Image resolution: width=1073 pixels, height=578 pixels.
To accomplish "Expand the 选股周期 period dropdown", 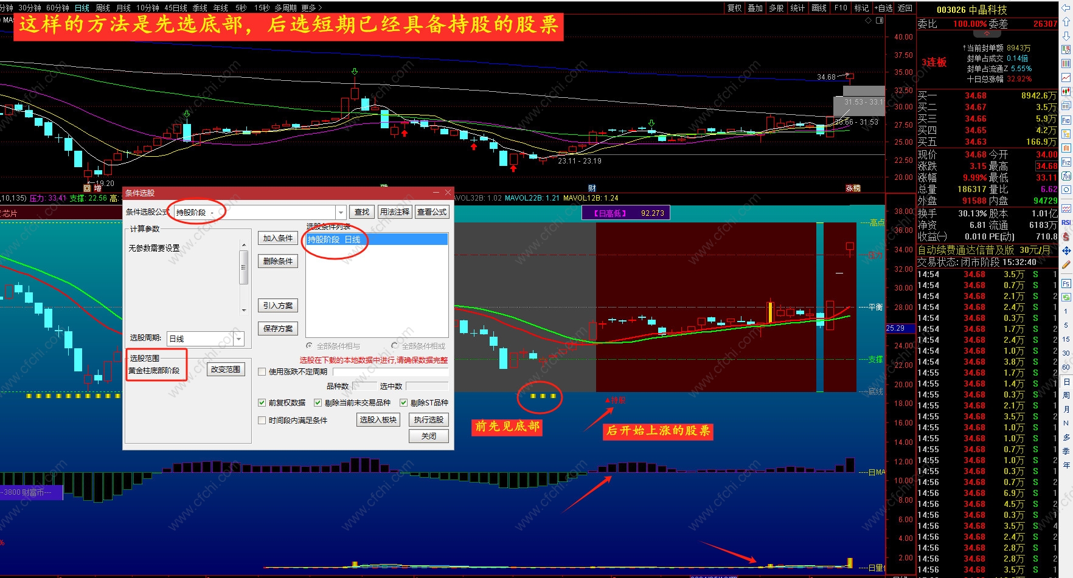I will pyautogui.click(x=239, y=339).
